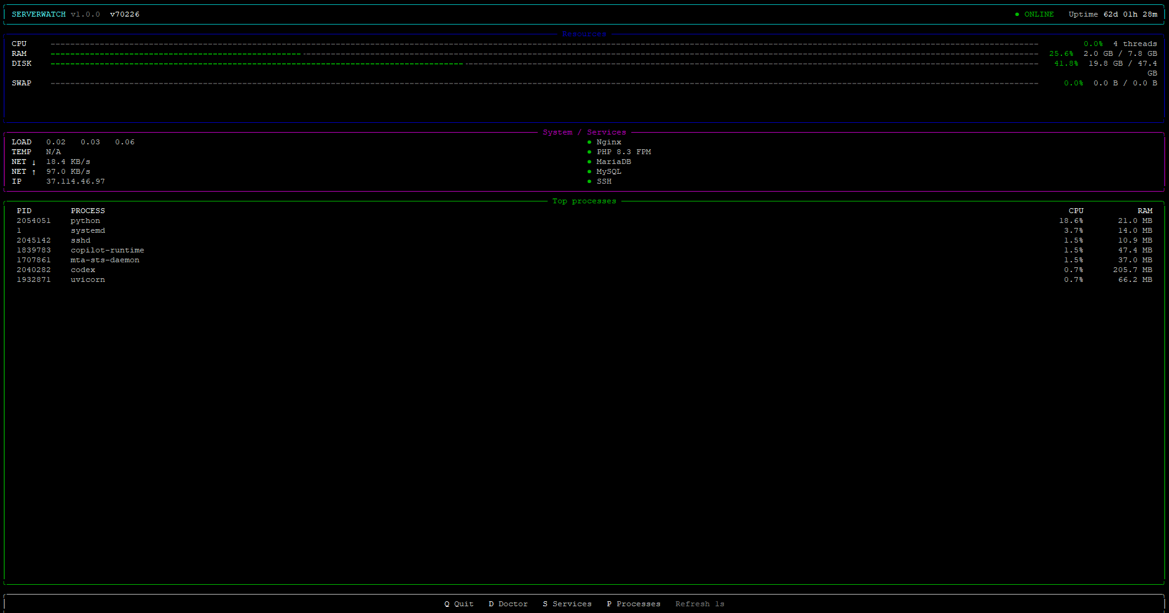
Task: Select the copilot-runtime process name
Action: point(108,250)
